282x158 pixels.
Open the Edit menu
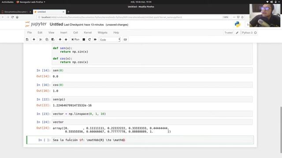pos(40,32)
